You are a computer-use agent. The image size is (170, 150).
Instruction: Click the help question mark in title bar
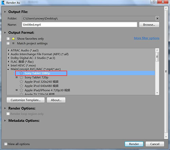pos(154,2)
